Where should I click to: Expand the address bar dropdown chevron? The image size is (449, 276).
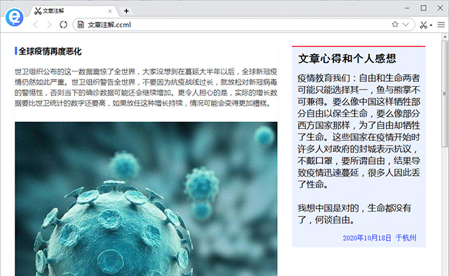(406, 25)
